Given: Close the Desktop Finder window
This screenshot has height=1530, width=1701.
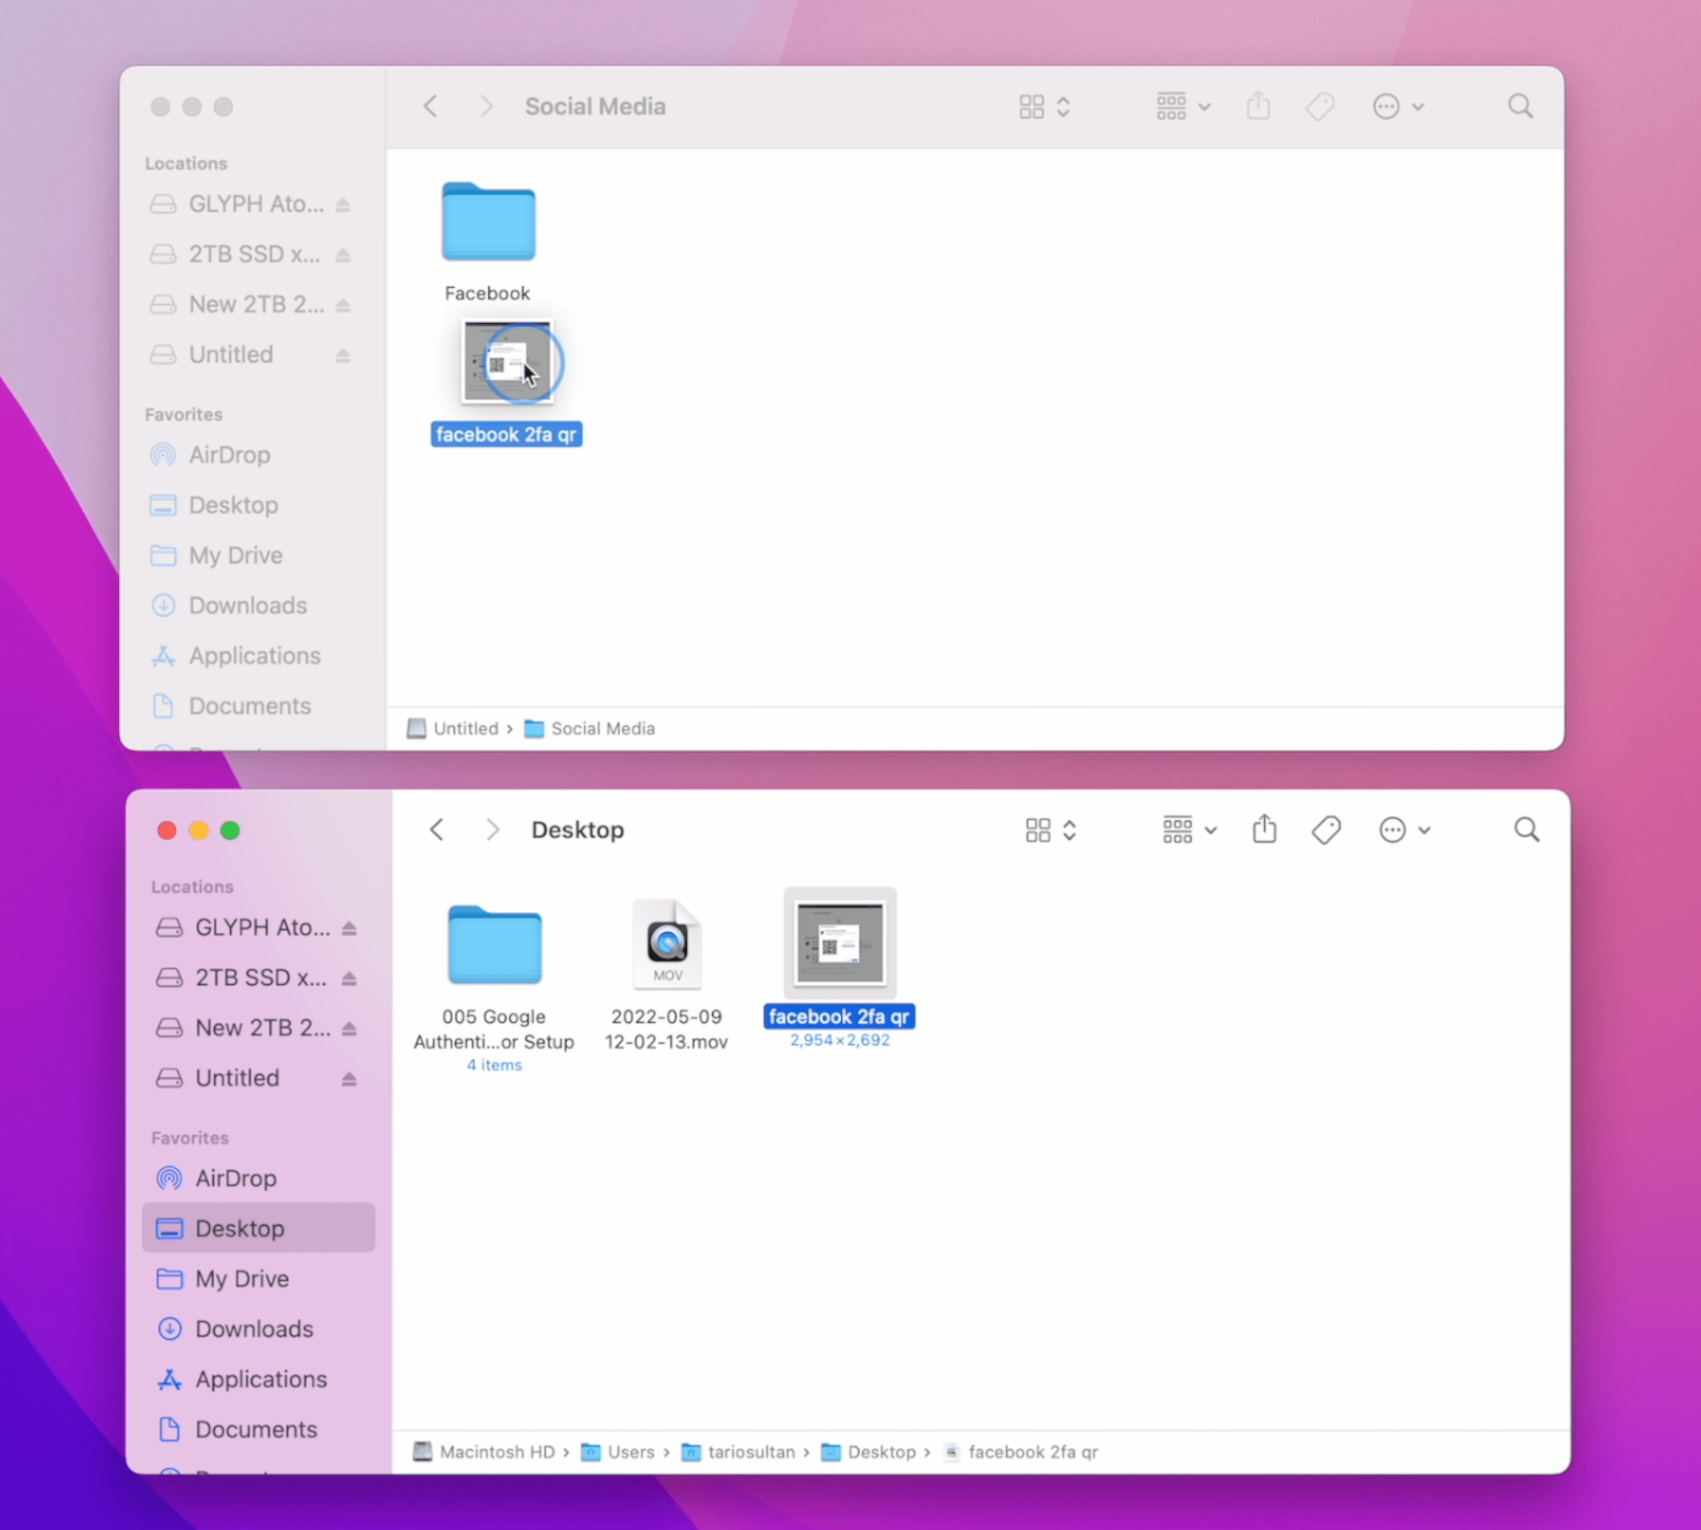Looking at the screenshot, I should pyautogui.click(x=166, y=831).
